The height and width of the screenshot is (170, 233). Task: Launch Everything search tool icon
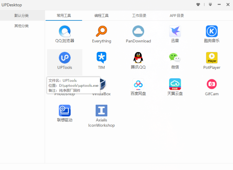[101, 31]
